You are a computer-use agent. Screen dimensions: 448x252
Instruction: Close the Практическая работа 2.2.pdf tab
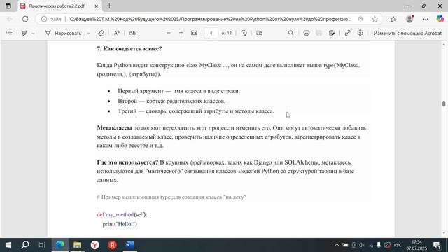point(97,6)
